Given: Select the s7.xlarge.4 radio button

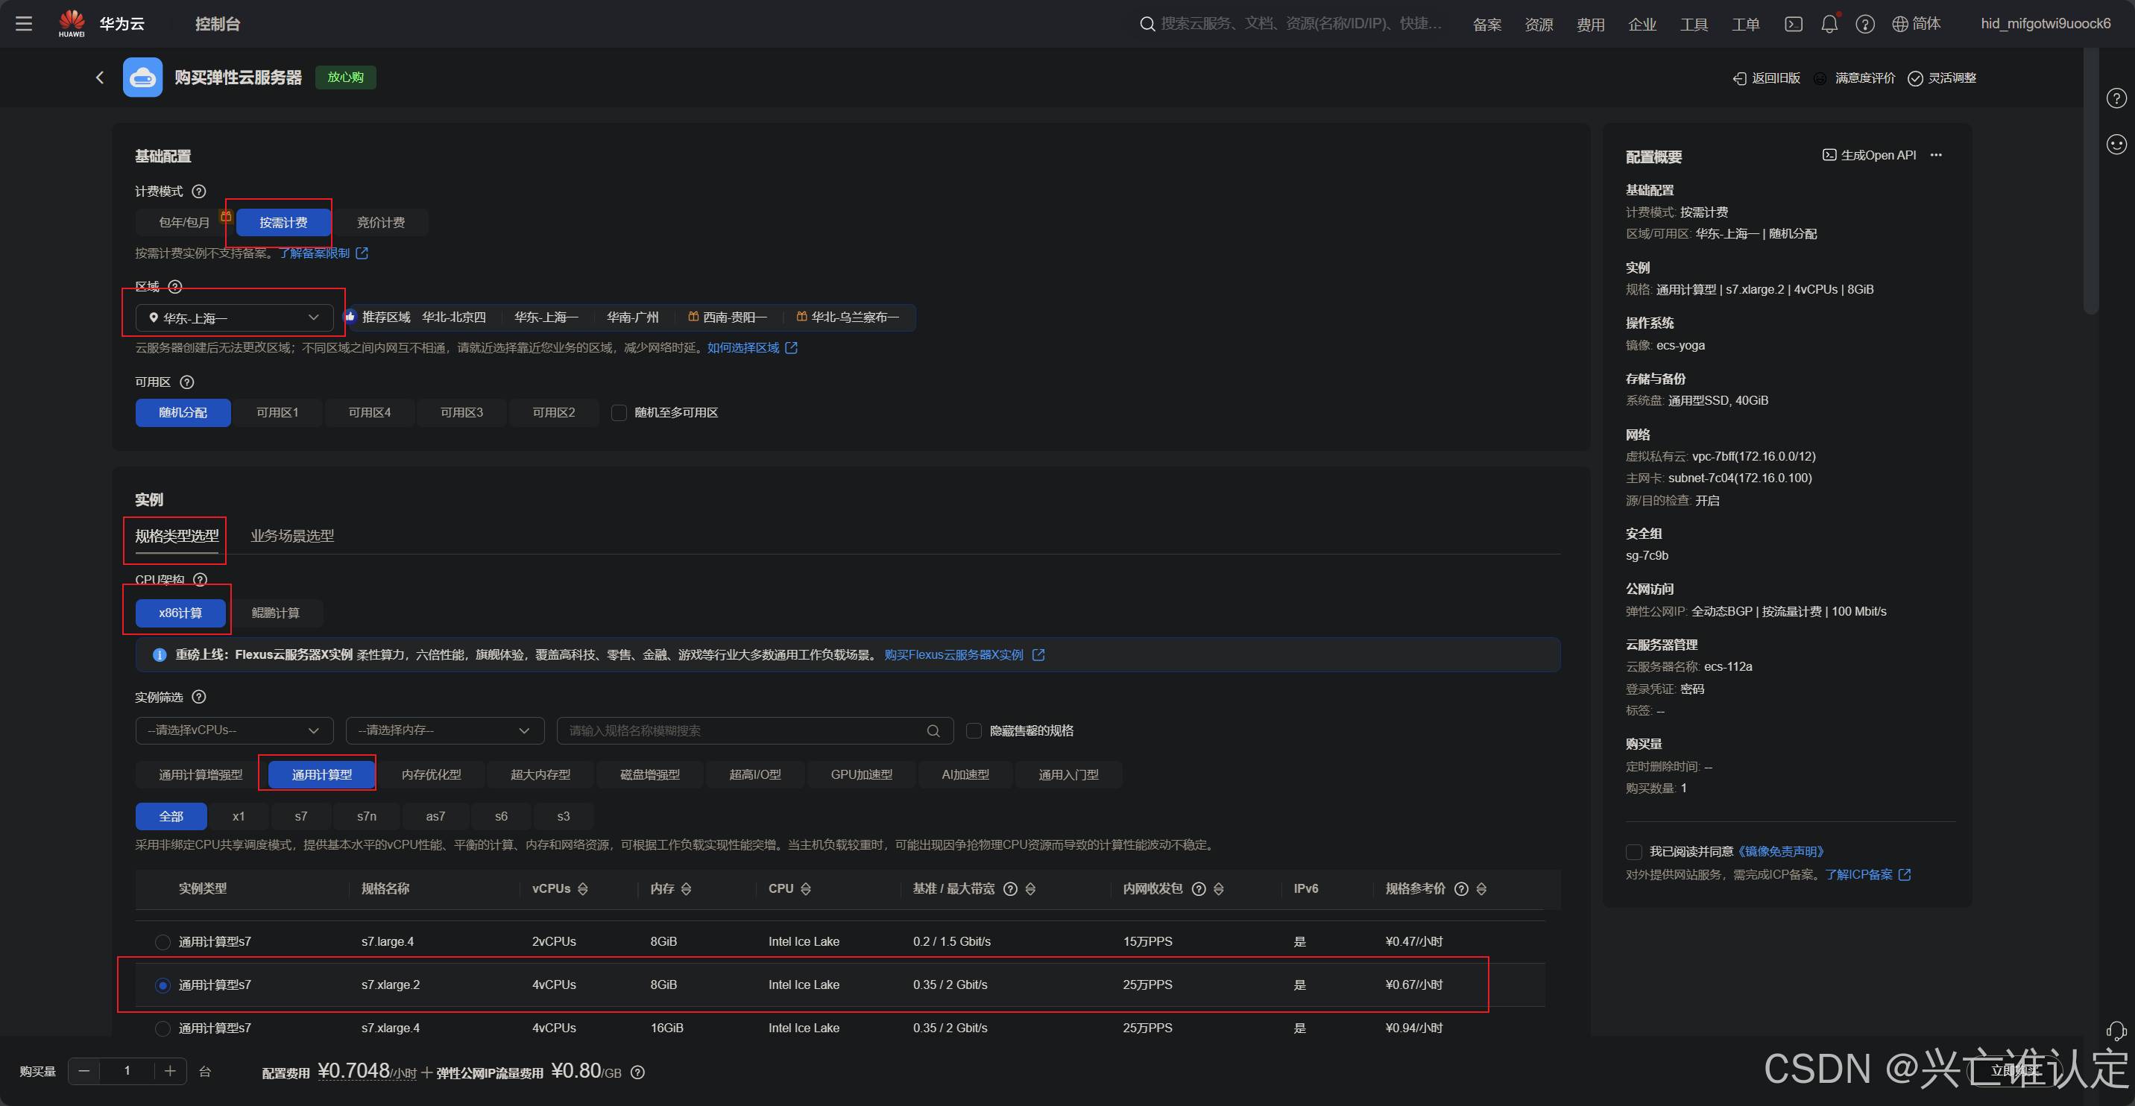Looking at the screenshot, I should [163, 1028].
